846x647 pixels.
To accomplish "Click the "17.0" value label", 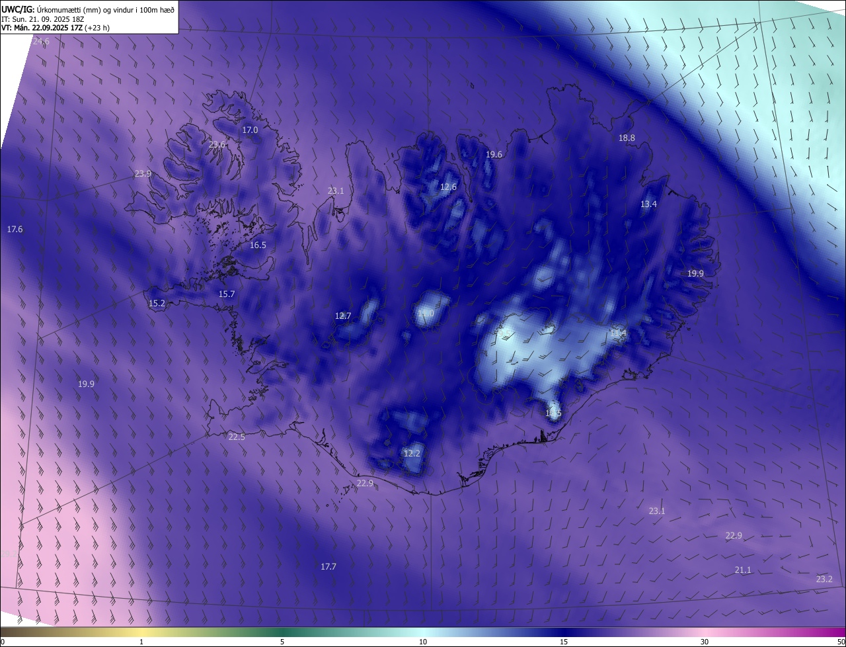I will 250,130.
